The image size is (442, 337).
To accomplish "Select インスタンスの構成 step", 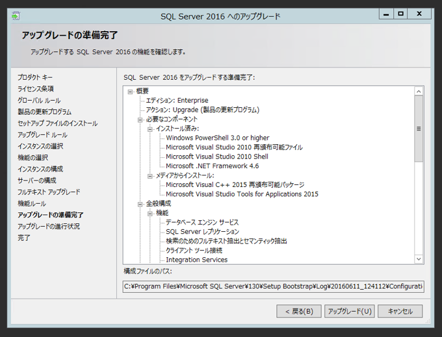I will point(40,169).
